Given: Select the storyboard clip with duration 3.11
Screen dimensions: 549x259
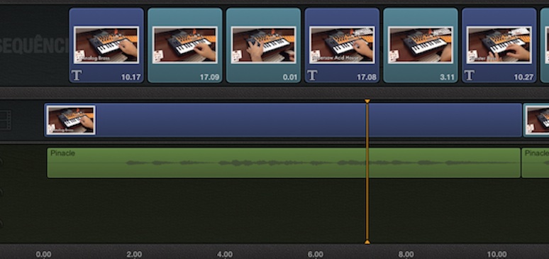Looking at the screenshot, I should click(421, 45).
